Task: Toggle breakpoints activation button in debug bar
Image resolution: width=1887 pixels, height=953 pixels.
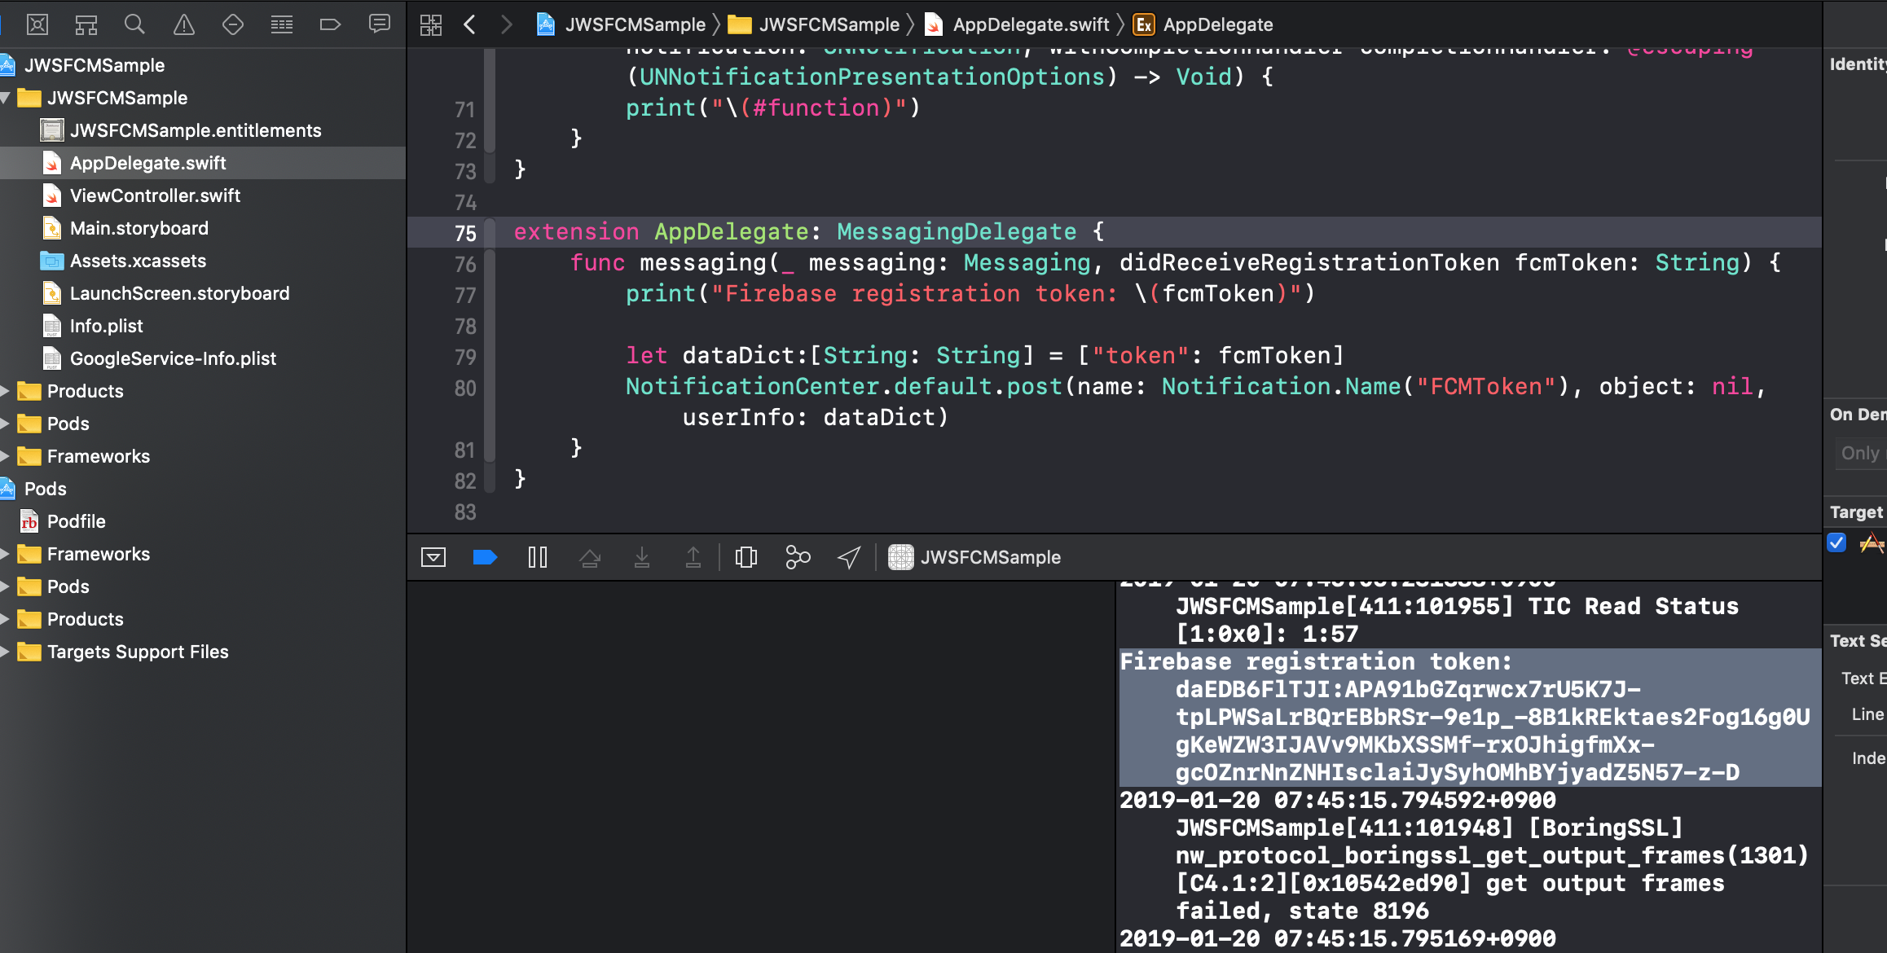Action: coord(485,557)
